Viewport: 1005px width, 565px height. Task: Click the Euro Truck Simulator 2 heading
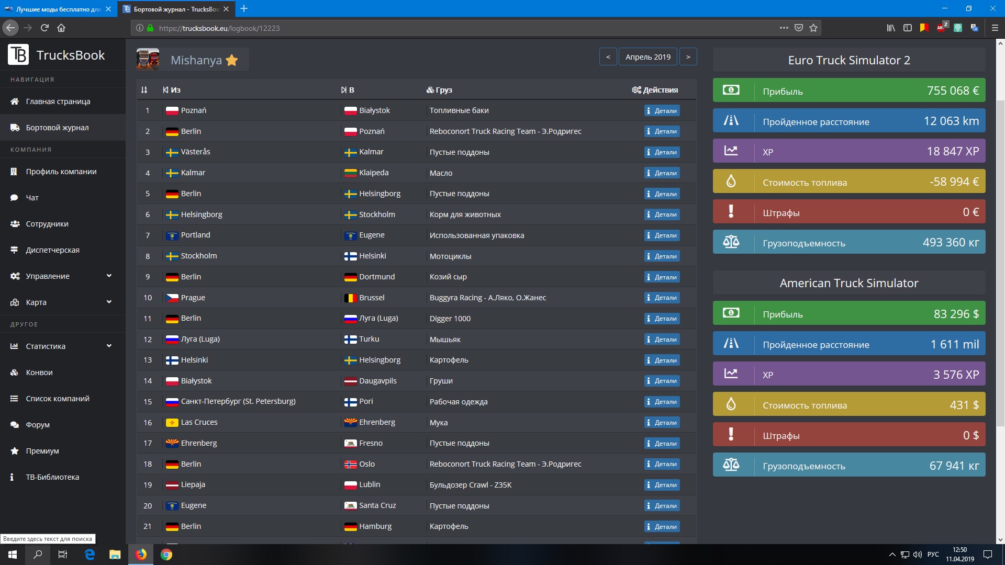[849, 60]
